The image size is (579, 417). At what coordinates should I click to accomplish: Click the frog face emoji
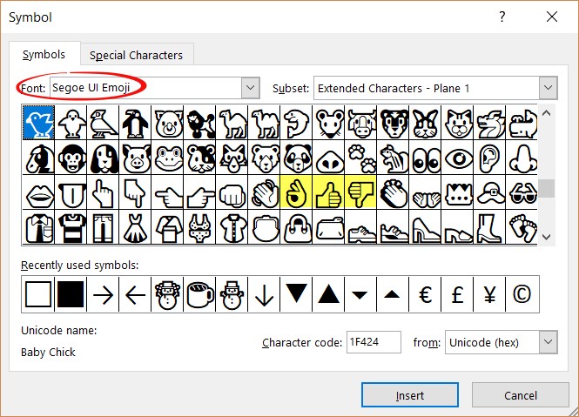(168, 158)
